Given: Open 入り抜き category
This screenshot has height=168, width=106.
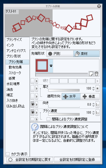Looking at the screenshot, I should pos(12,101).
